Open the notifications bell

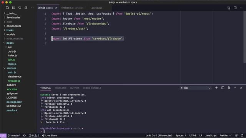(x=242, y=135)
